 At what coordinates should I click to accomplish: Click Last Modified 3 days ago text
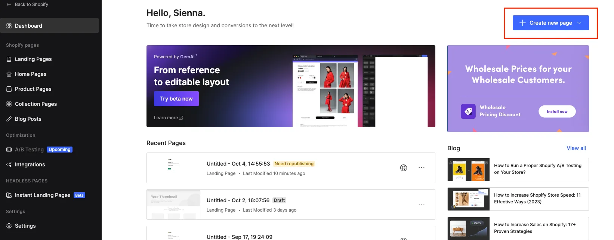click(269, 210)
